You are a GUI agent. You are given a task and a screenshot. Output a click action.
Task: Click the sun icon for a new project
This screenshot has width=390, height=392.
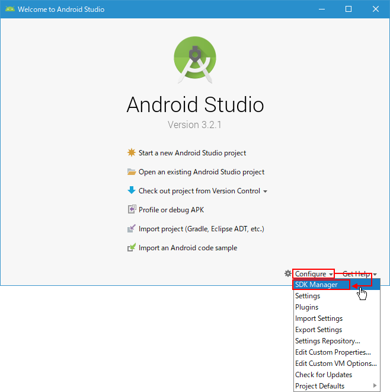coord(132,152)
